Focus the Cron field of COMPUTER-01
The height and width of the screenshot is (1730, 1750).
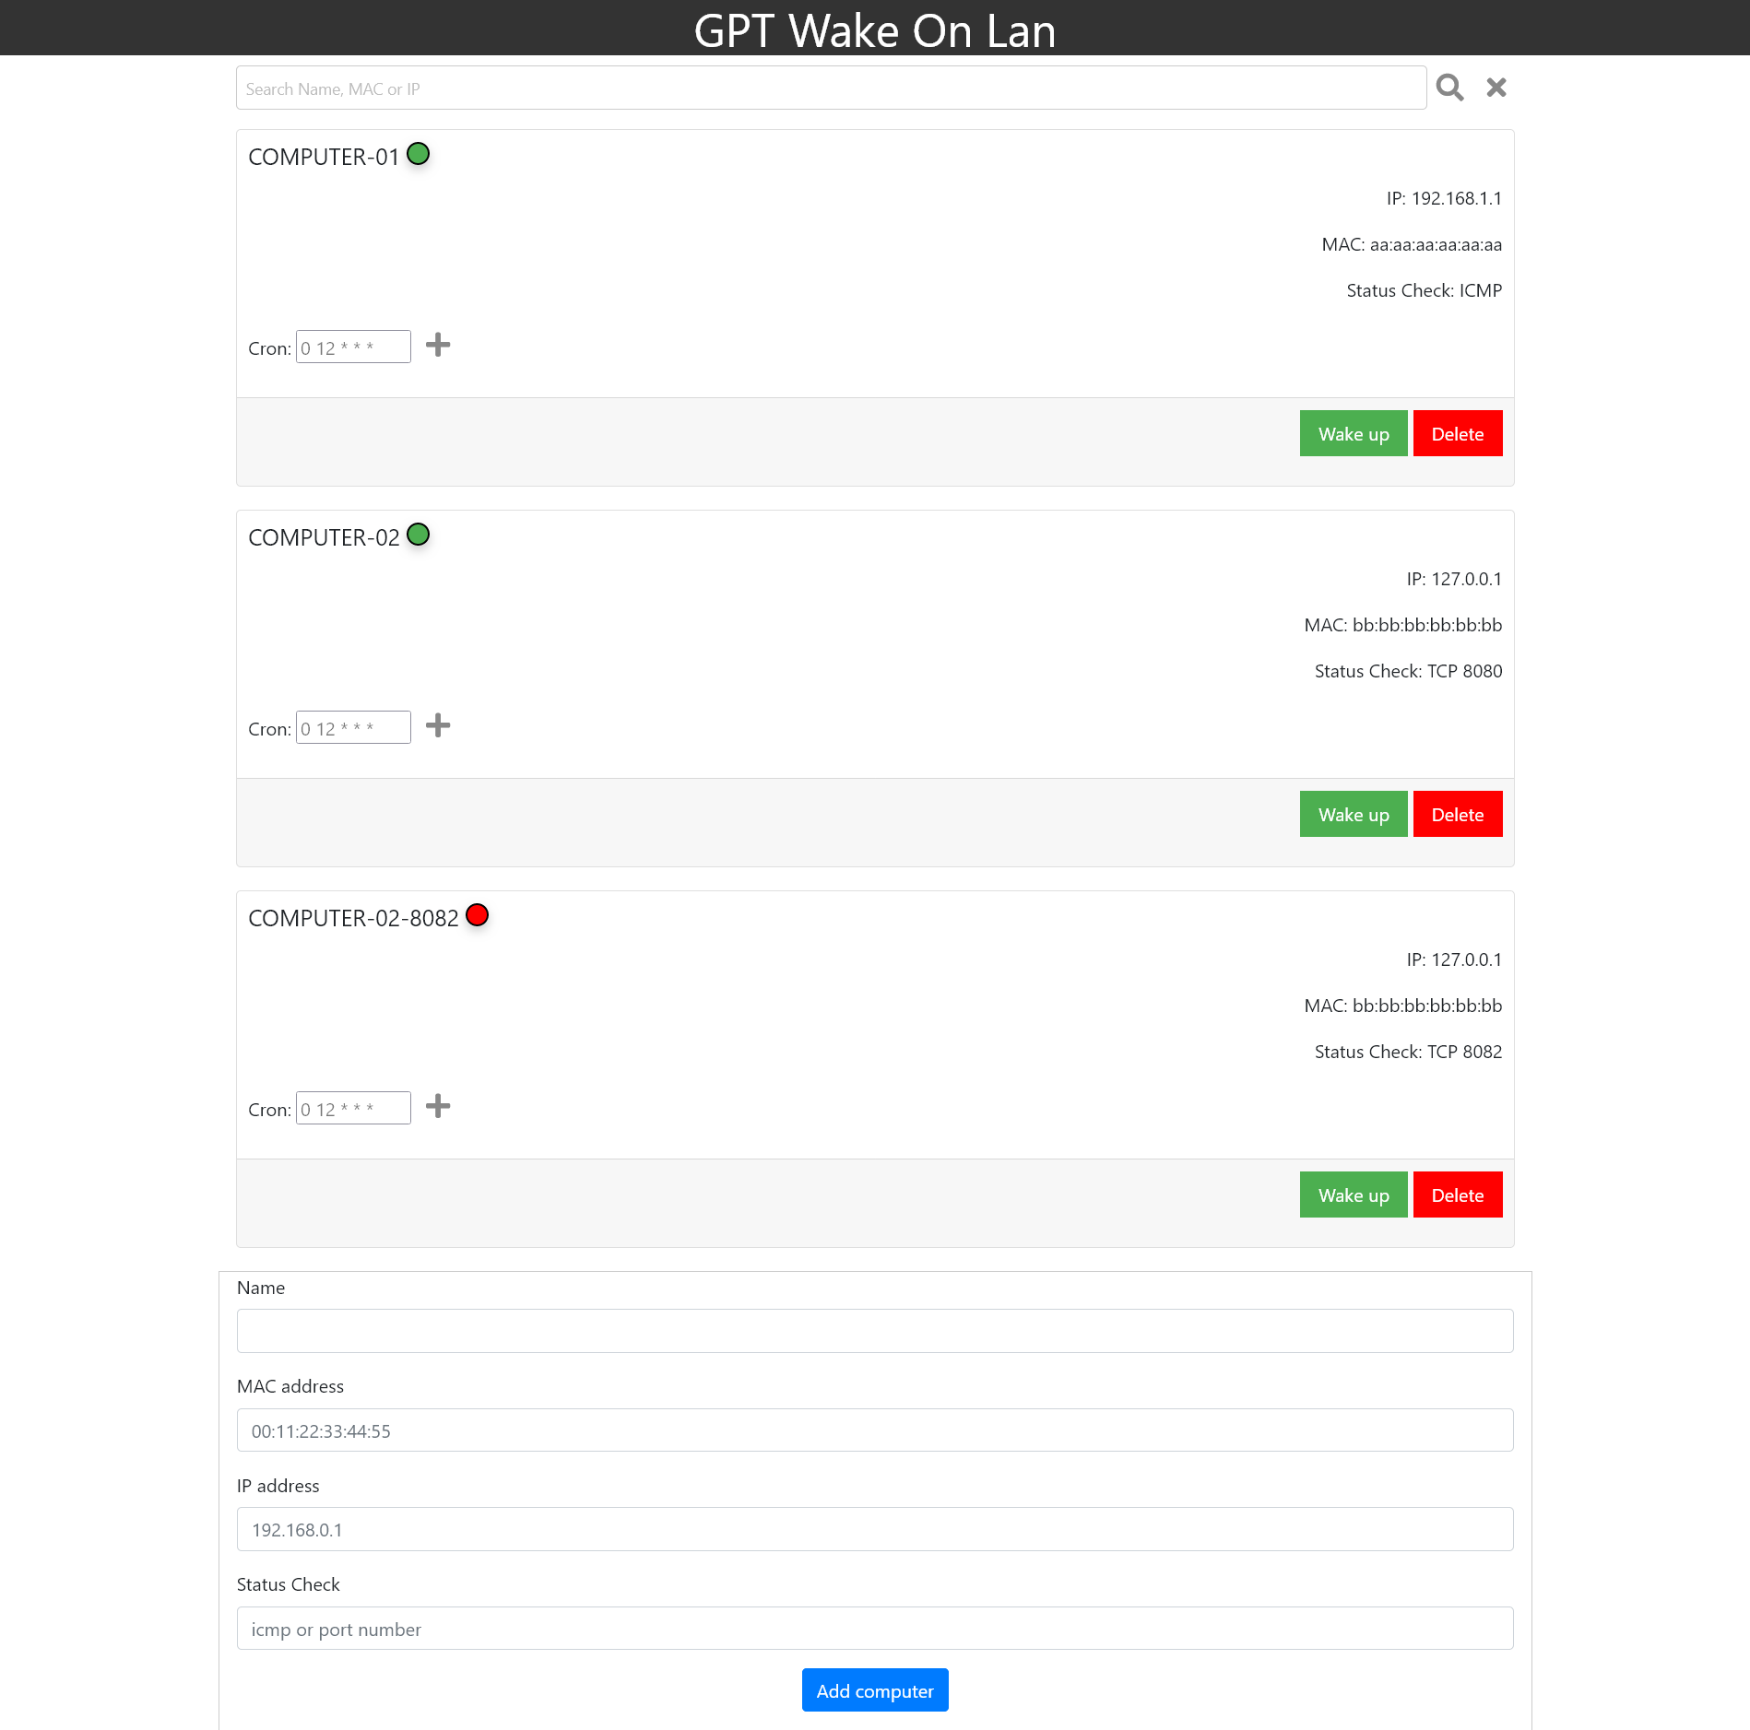(353, 347)
